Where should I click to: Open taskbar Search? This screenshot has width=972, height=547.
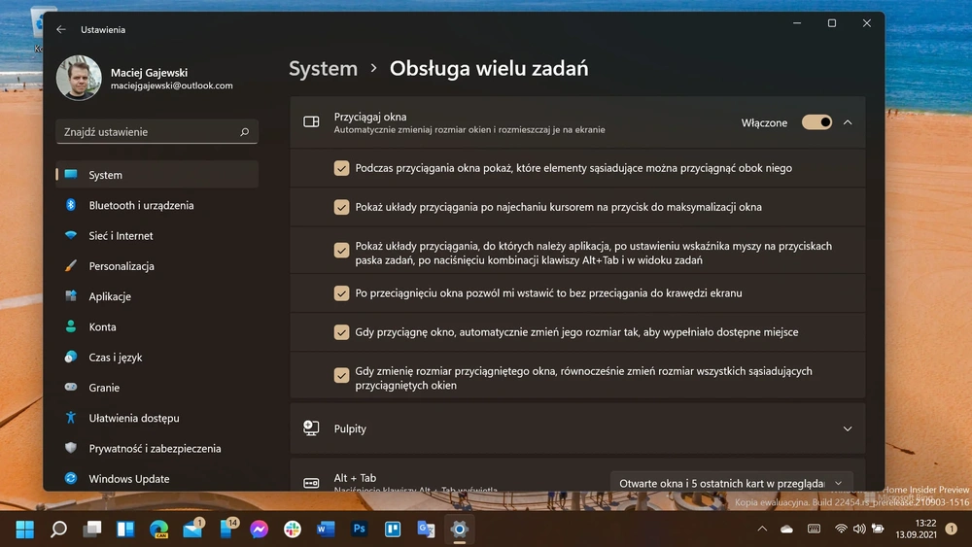59,530
